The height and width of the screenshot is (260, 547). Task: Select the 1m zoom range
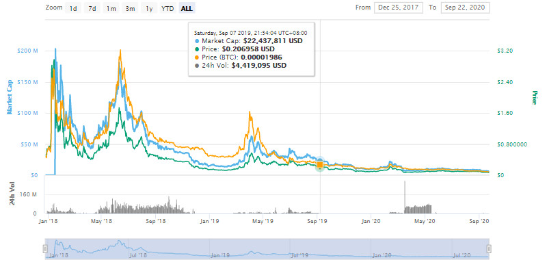(111, 8)
